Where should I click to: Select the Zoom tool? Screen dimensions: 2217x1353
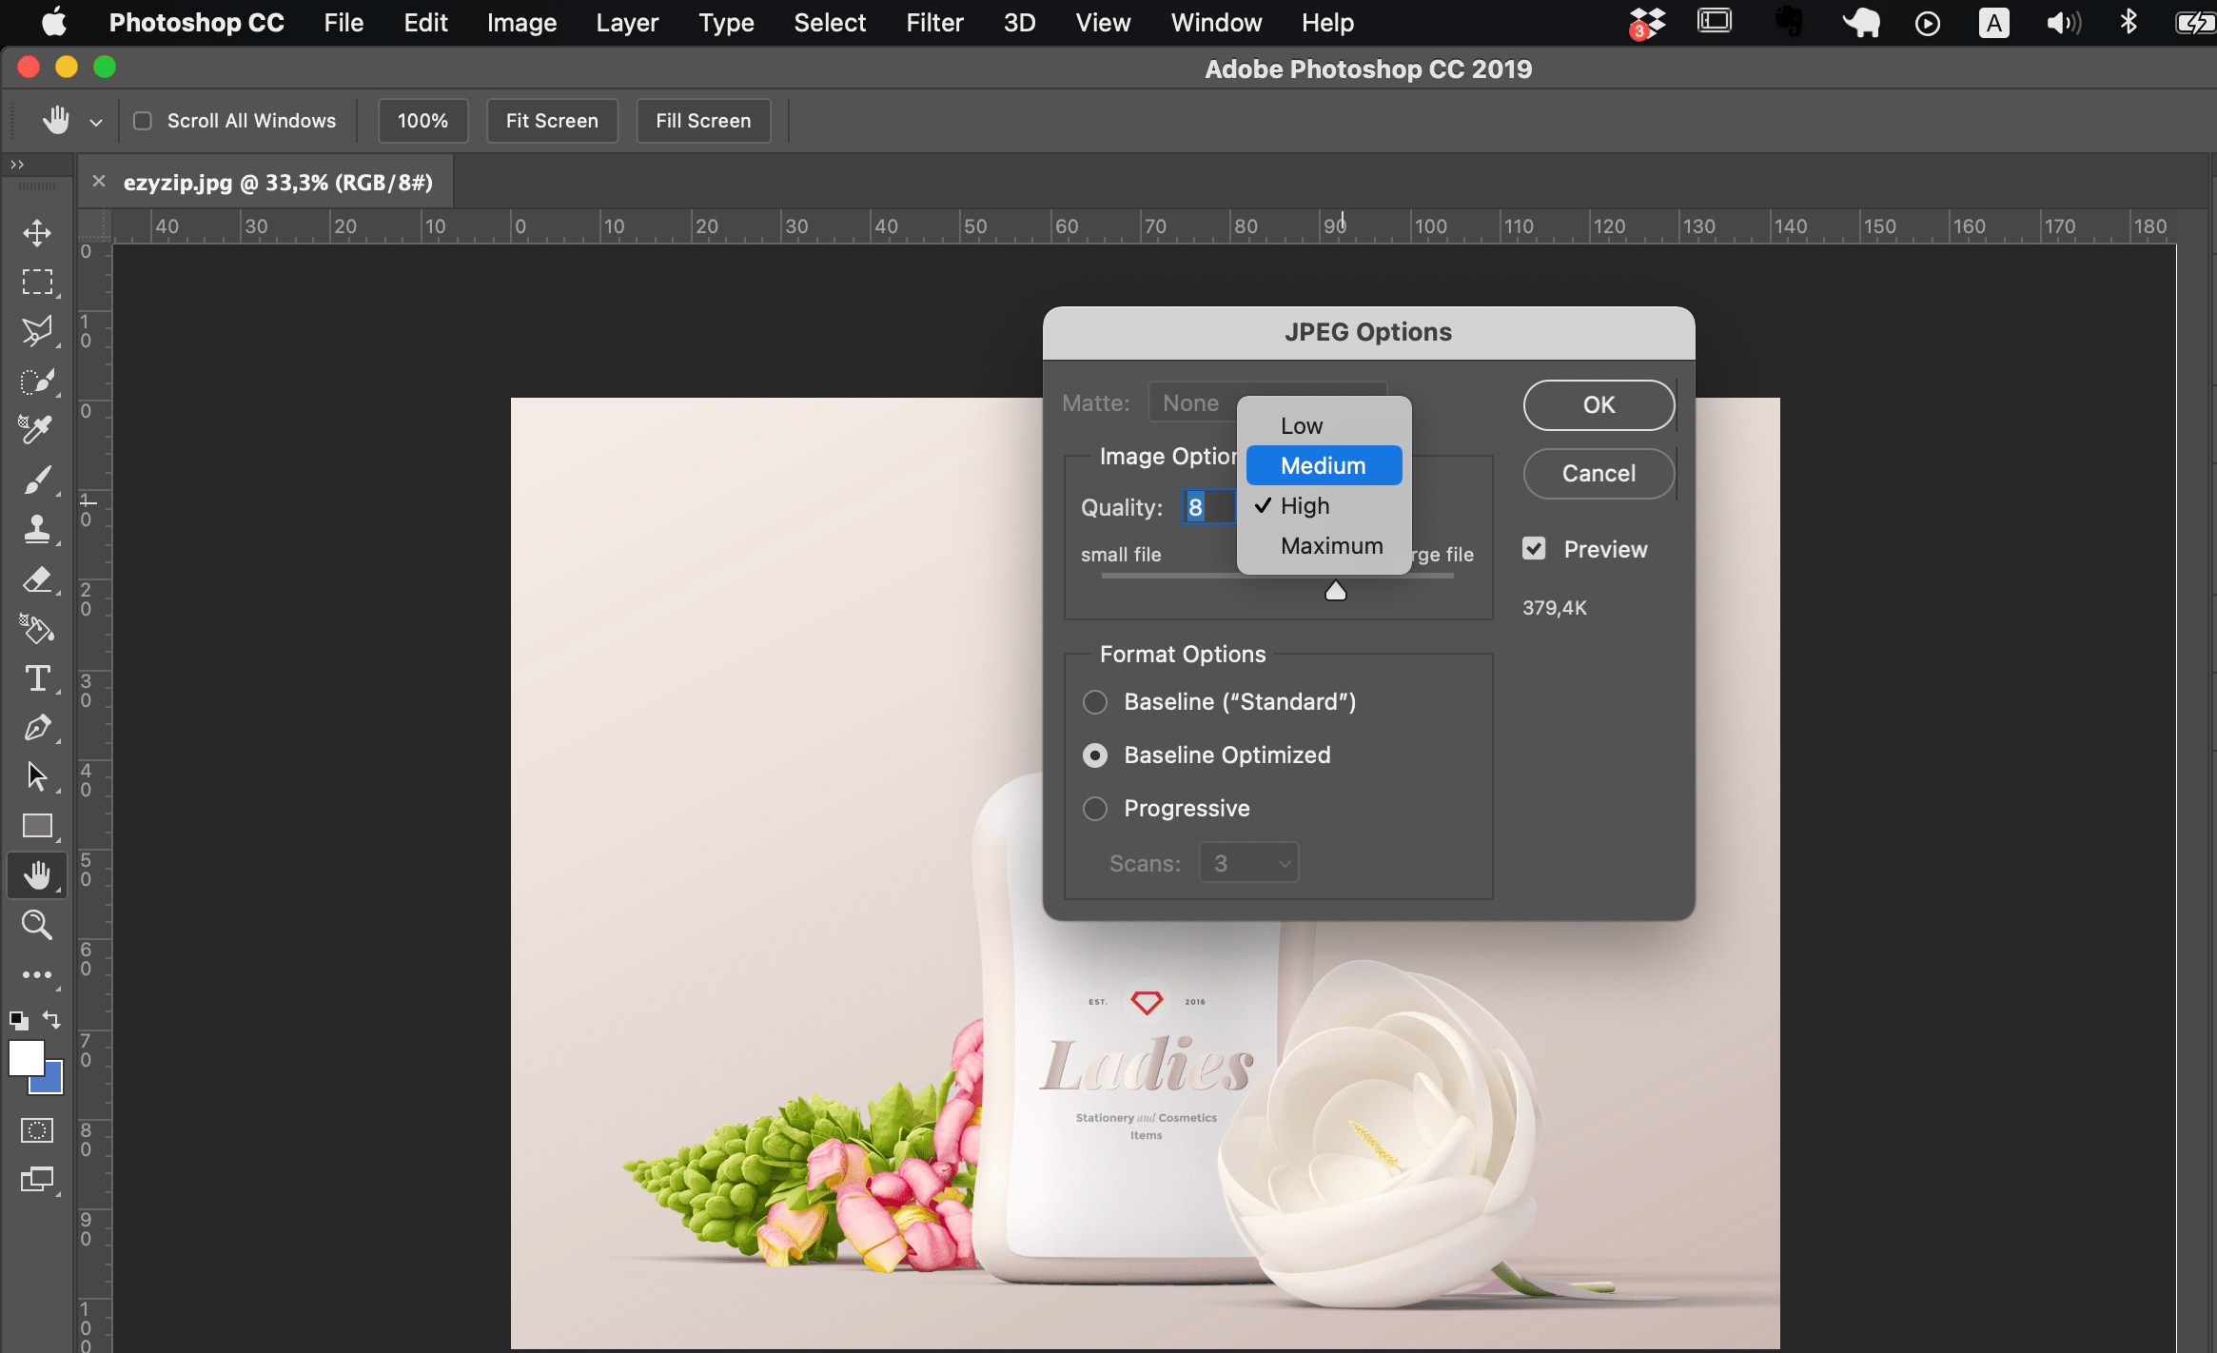pyautogui.click(x=37, y=925)
